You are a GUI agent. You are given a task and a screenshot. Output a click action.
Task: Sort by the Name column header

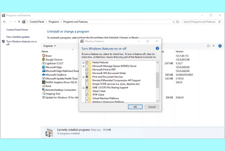pos(45,51)
